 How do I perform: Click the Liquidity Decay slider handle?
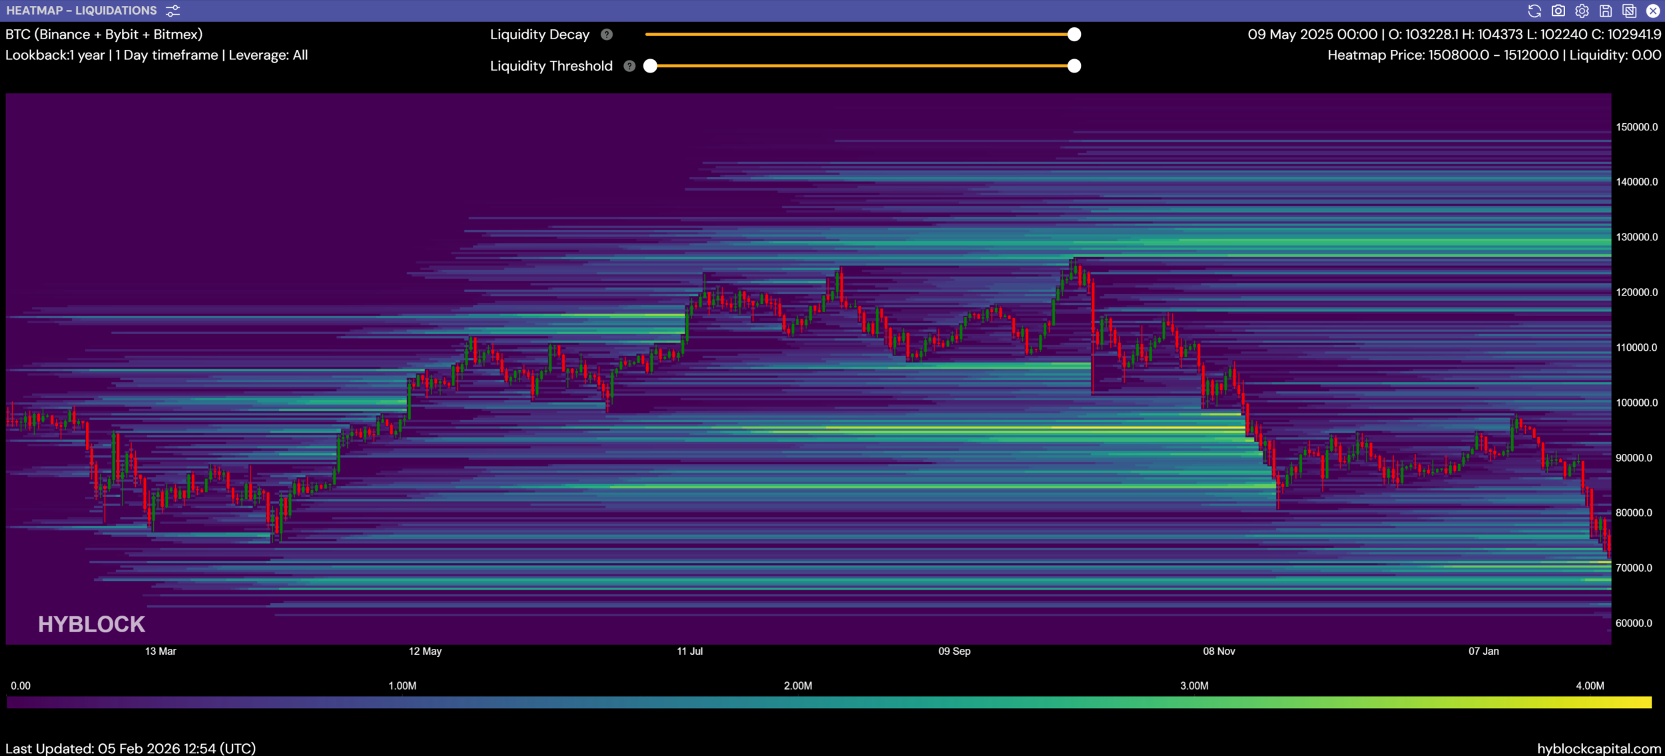(1074, 35)
